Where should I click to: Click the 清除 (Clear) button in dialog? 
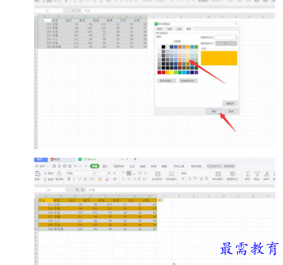tap(230, 104)
